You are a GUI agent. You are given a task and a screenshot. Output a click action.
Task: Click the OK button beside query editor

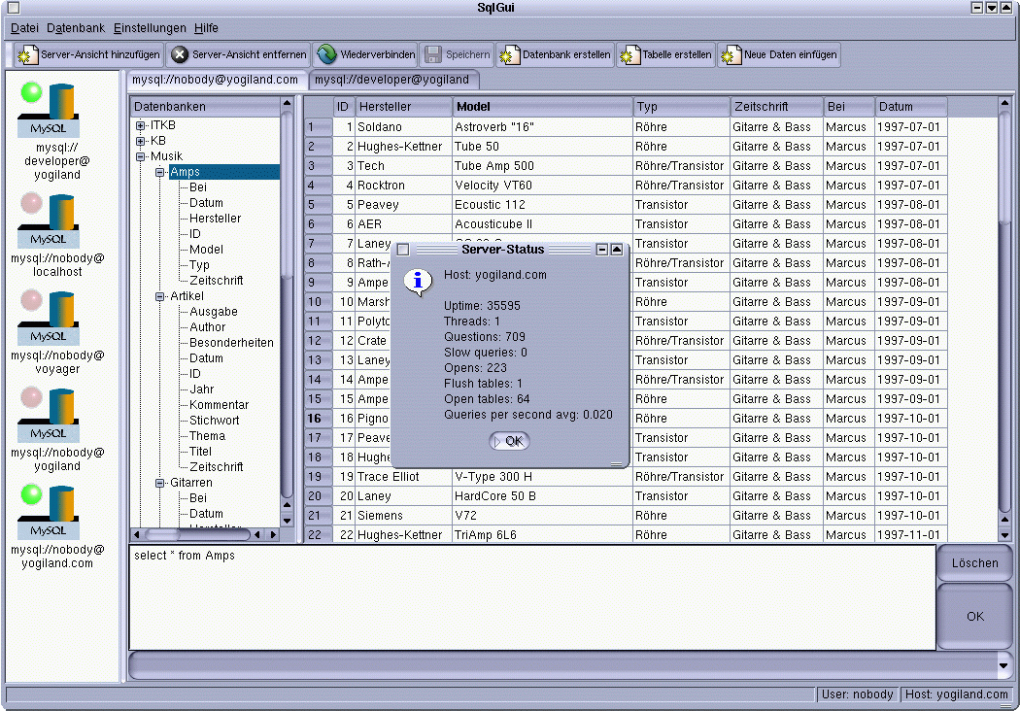point(974,616)
